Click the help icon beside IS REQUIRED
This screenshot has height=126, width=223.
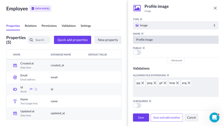click(x=150, y=101)
